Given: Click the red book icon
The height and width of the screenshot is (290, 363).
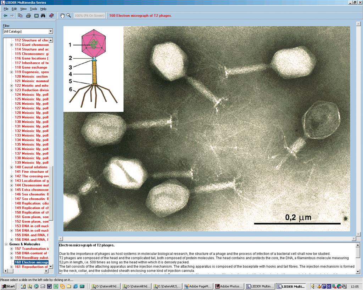Looking at the screenshot, I should pyautogui.click(x=51, y=16).
